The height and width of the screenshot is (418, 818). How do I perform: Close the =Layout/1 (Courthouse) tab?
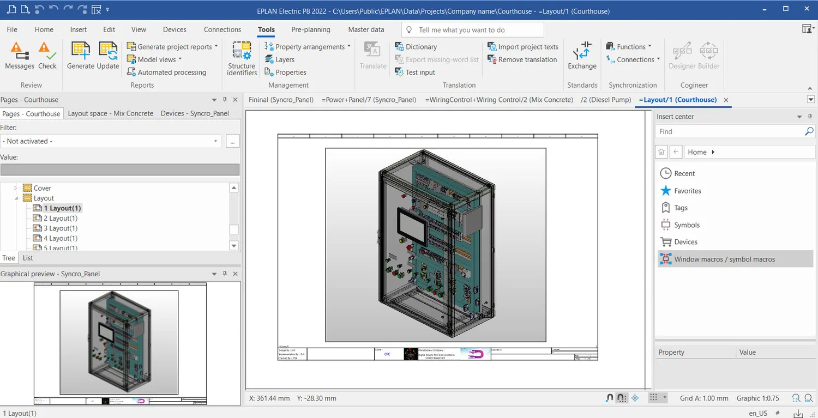[x=726, y=100]
